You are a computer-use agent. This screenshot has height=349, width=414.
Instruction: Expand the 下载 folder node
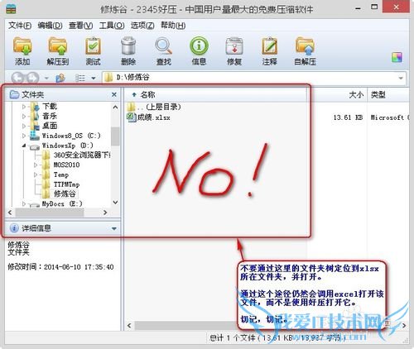pos(24,107)
